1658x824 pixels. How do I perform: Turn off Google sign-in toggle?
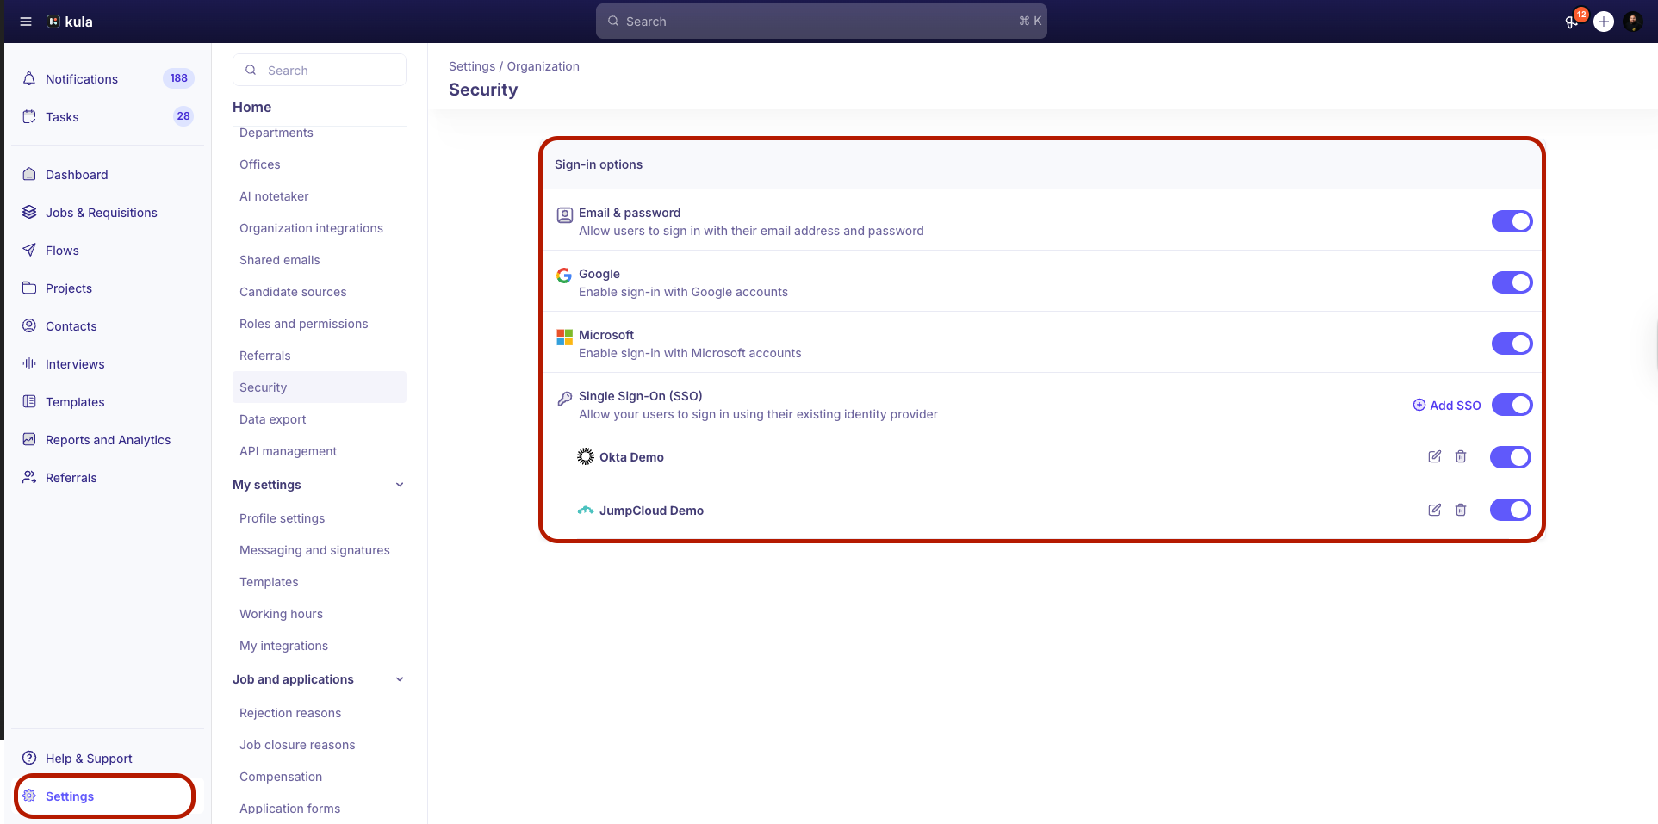(x=1512, y=282)
